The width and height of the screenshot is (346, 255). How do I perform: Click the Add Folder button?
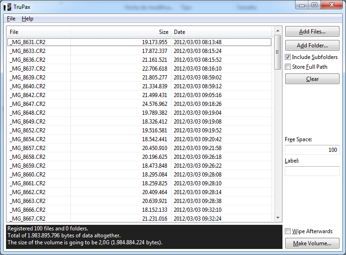pyautogui.click(x=312, y=46)
